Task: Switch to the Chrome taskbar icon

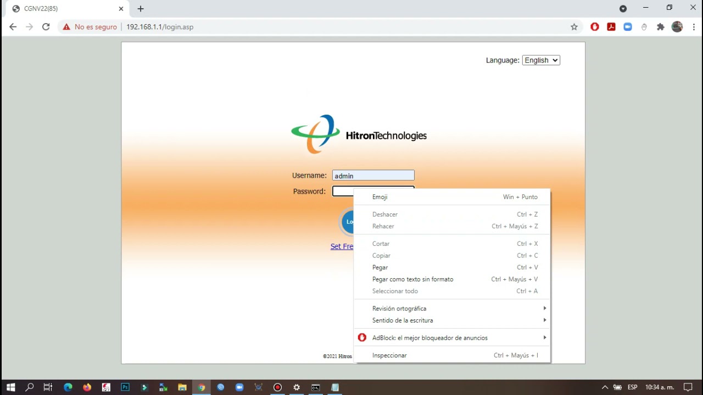Action: 202,387
